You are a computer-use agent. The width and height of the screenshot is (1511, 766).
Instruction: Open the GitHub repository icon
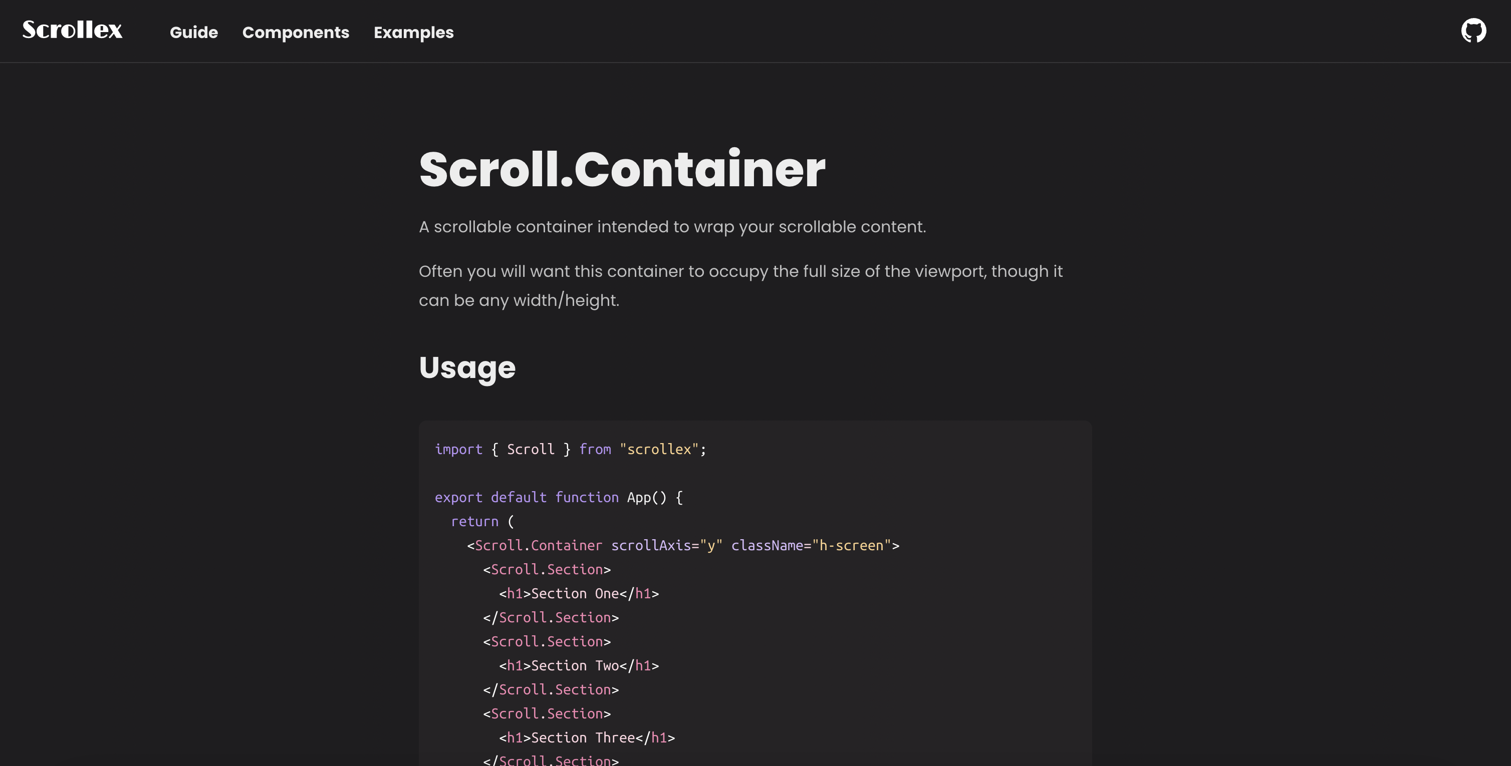click(1474, 30)
